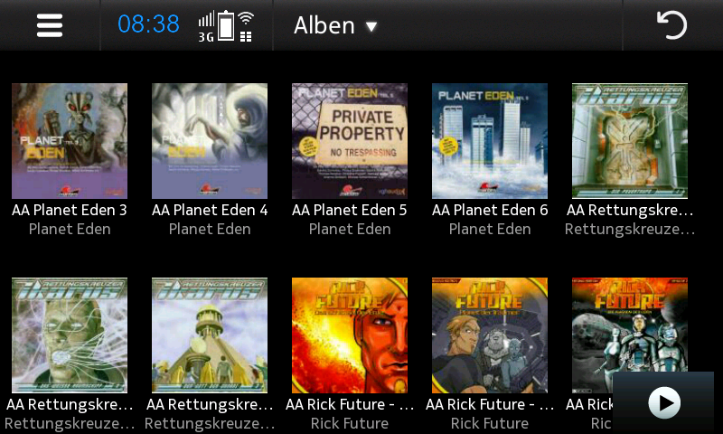Tap the Wi-Fi status icon

pyautogui.click(x=246, y=27)
